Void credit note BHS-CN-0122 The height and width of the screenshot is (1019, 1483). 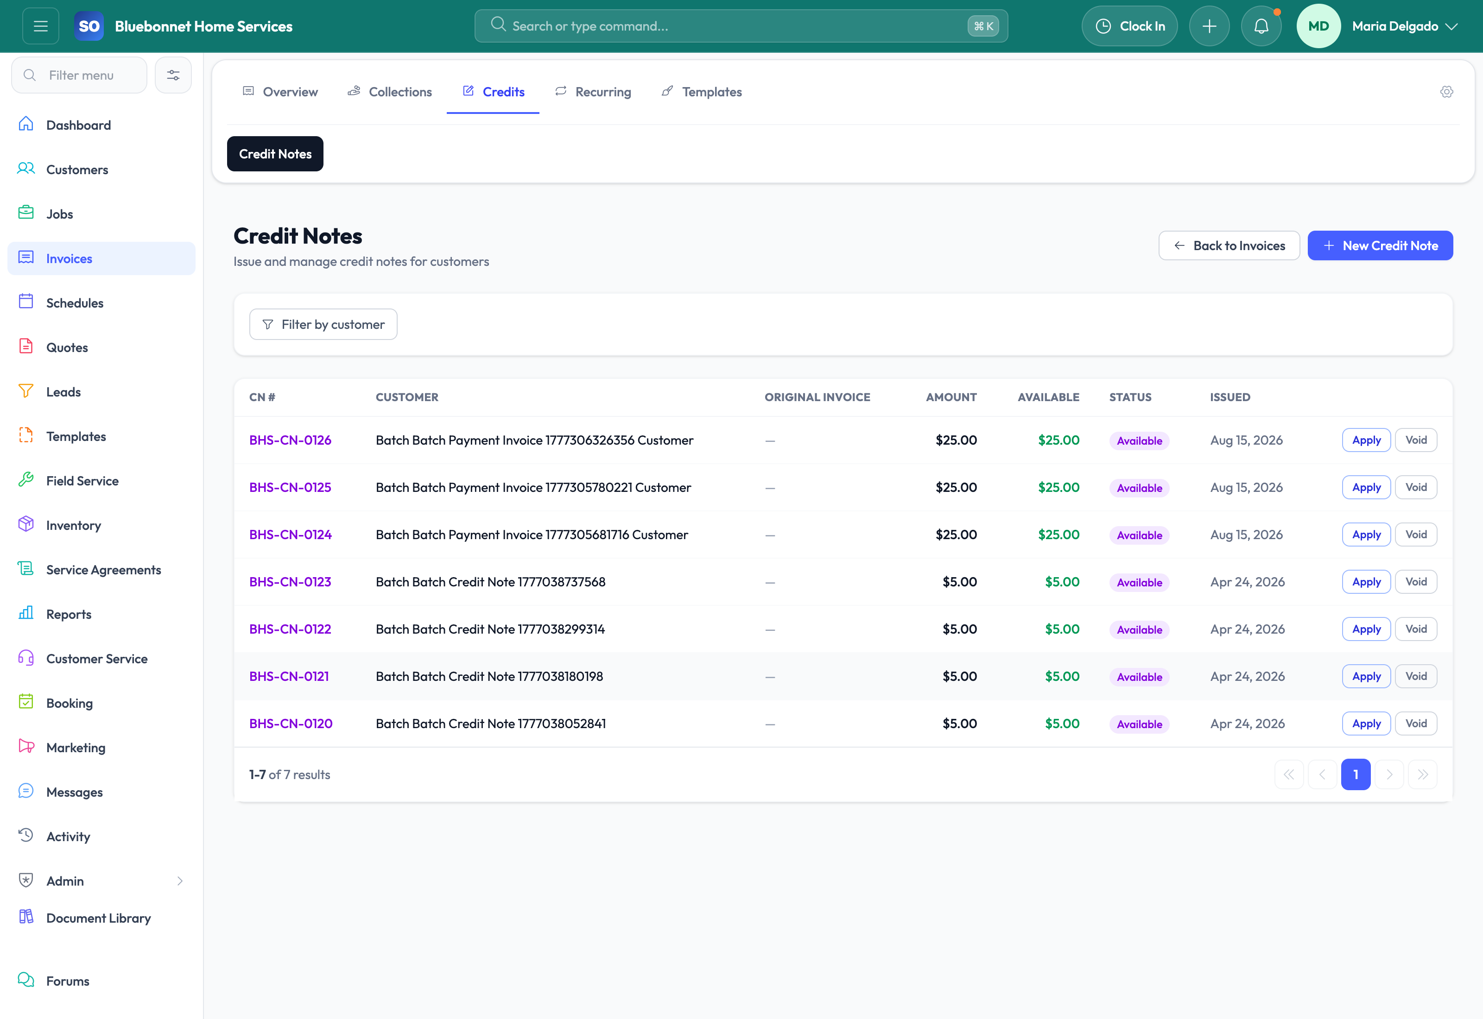point(1416,629)
